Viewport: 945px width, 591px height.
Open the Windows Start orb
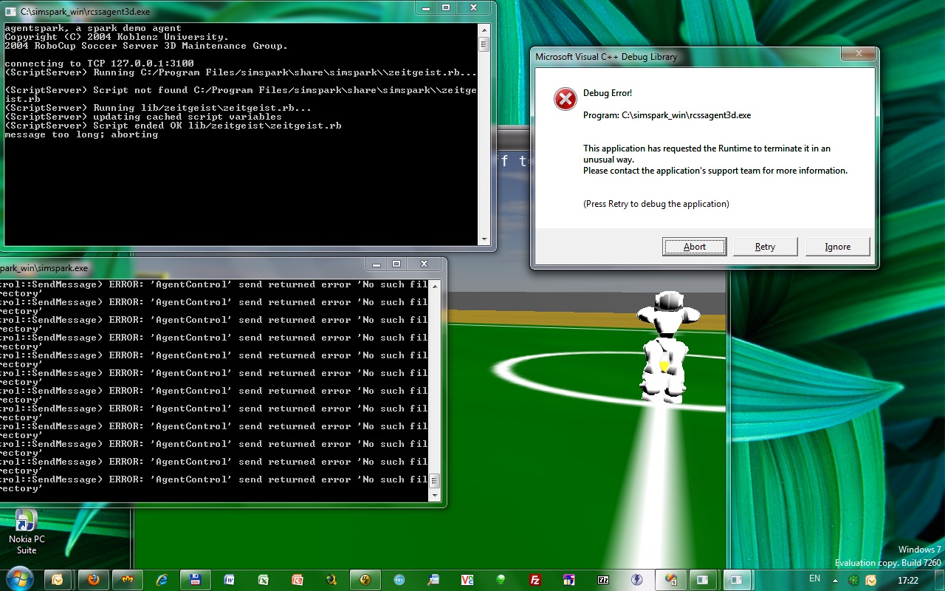[18, 578]
